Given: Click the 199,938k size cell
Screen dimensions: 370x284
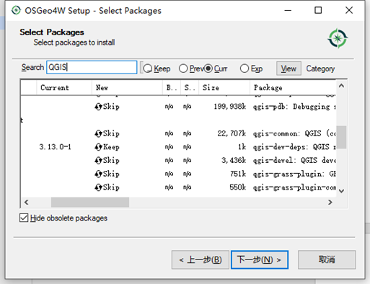Looking at the screenshot, I should (x=229, y=107).
